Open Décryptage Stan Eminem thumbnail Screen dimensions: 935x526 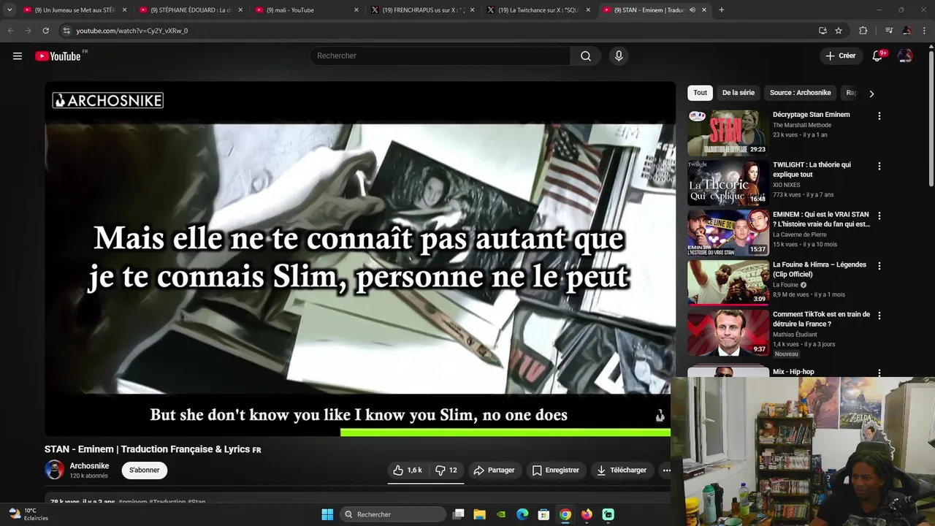(x=728, y=133)
